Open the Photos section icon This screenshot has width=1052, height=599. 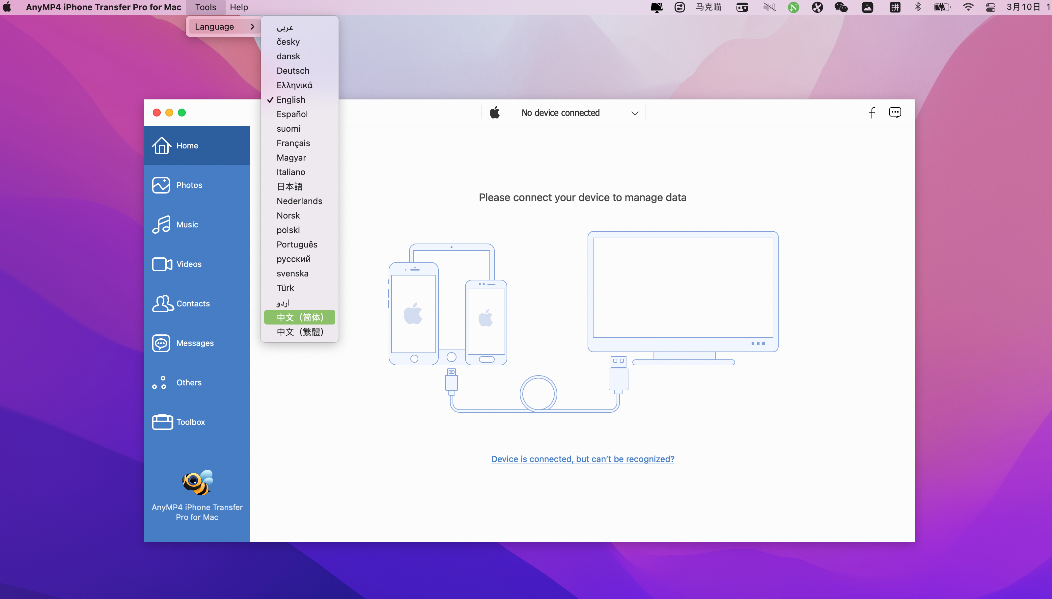[161, 185]
